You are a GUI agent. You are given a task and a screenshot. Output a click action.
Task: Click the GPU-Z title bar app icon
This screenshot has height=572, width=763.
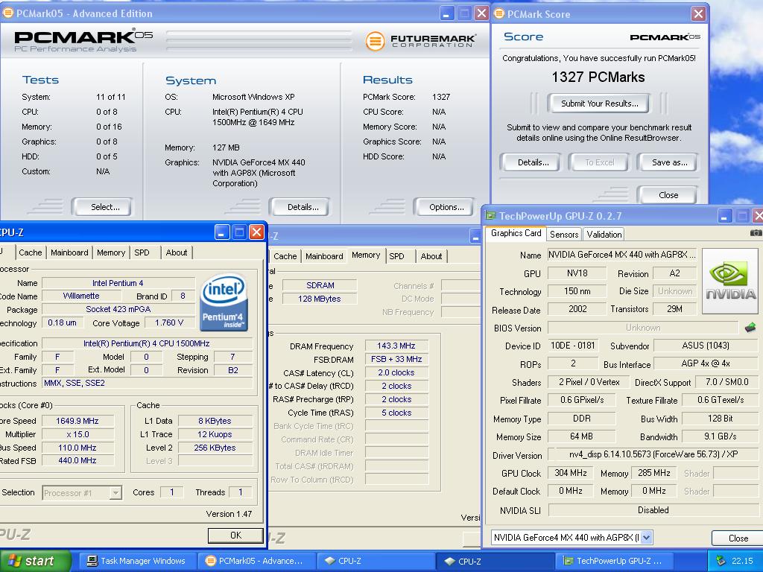tap(490, 215)
